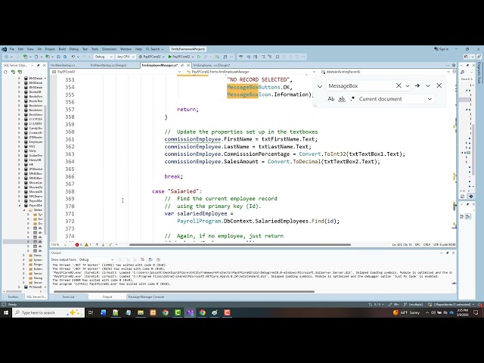Click the "NO RECORD SELECTED" string
The height and width of the screenshot is (363, 484).
[259, 79]
